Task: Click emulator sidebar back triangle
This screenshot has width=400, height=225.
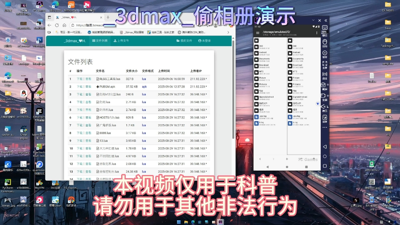Action: pos(325,147)
